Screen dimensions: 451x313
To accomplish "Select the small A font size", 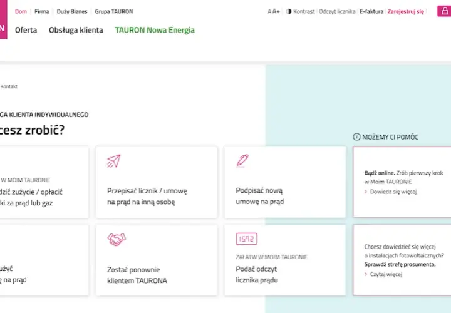I will coord(269,11).
